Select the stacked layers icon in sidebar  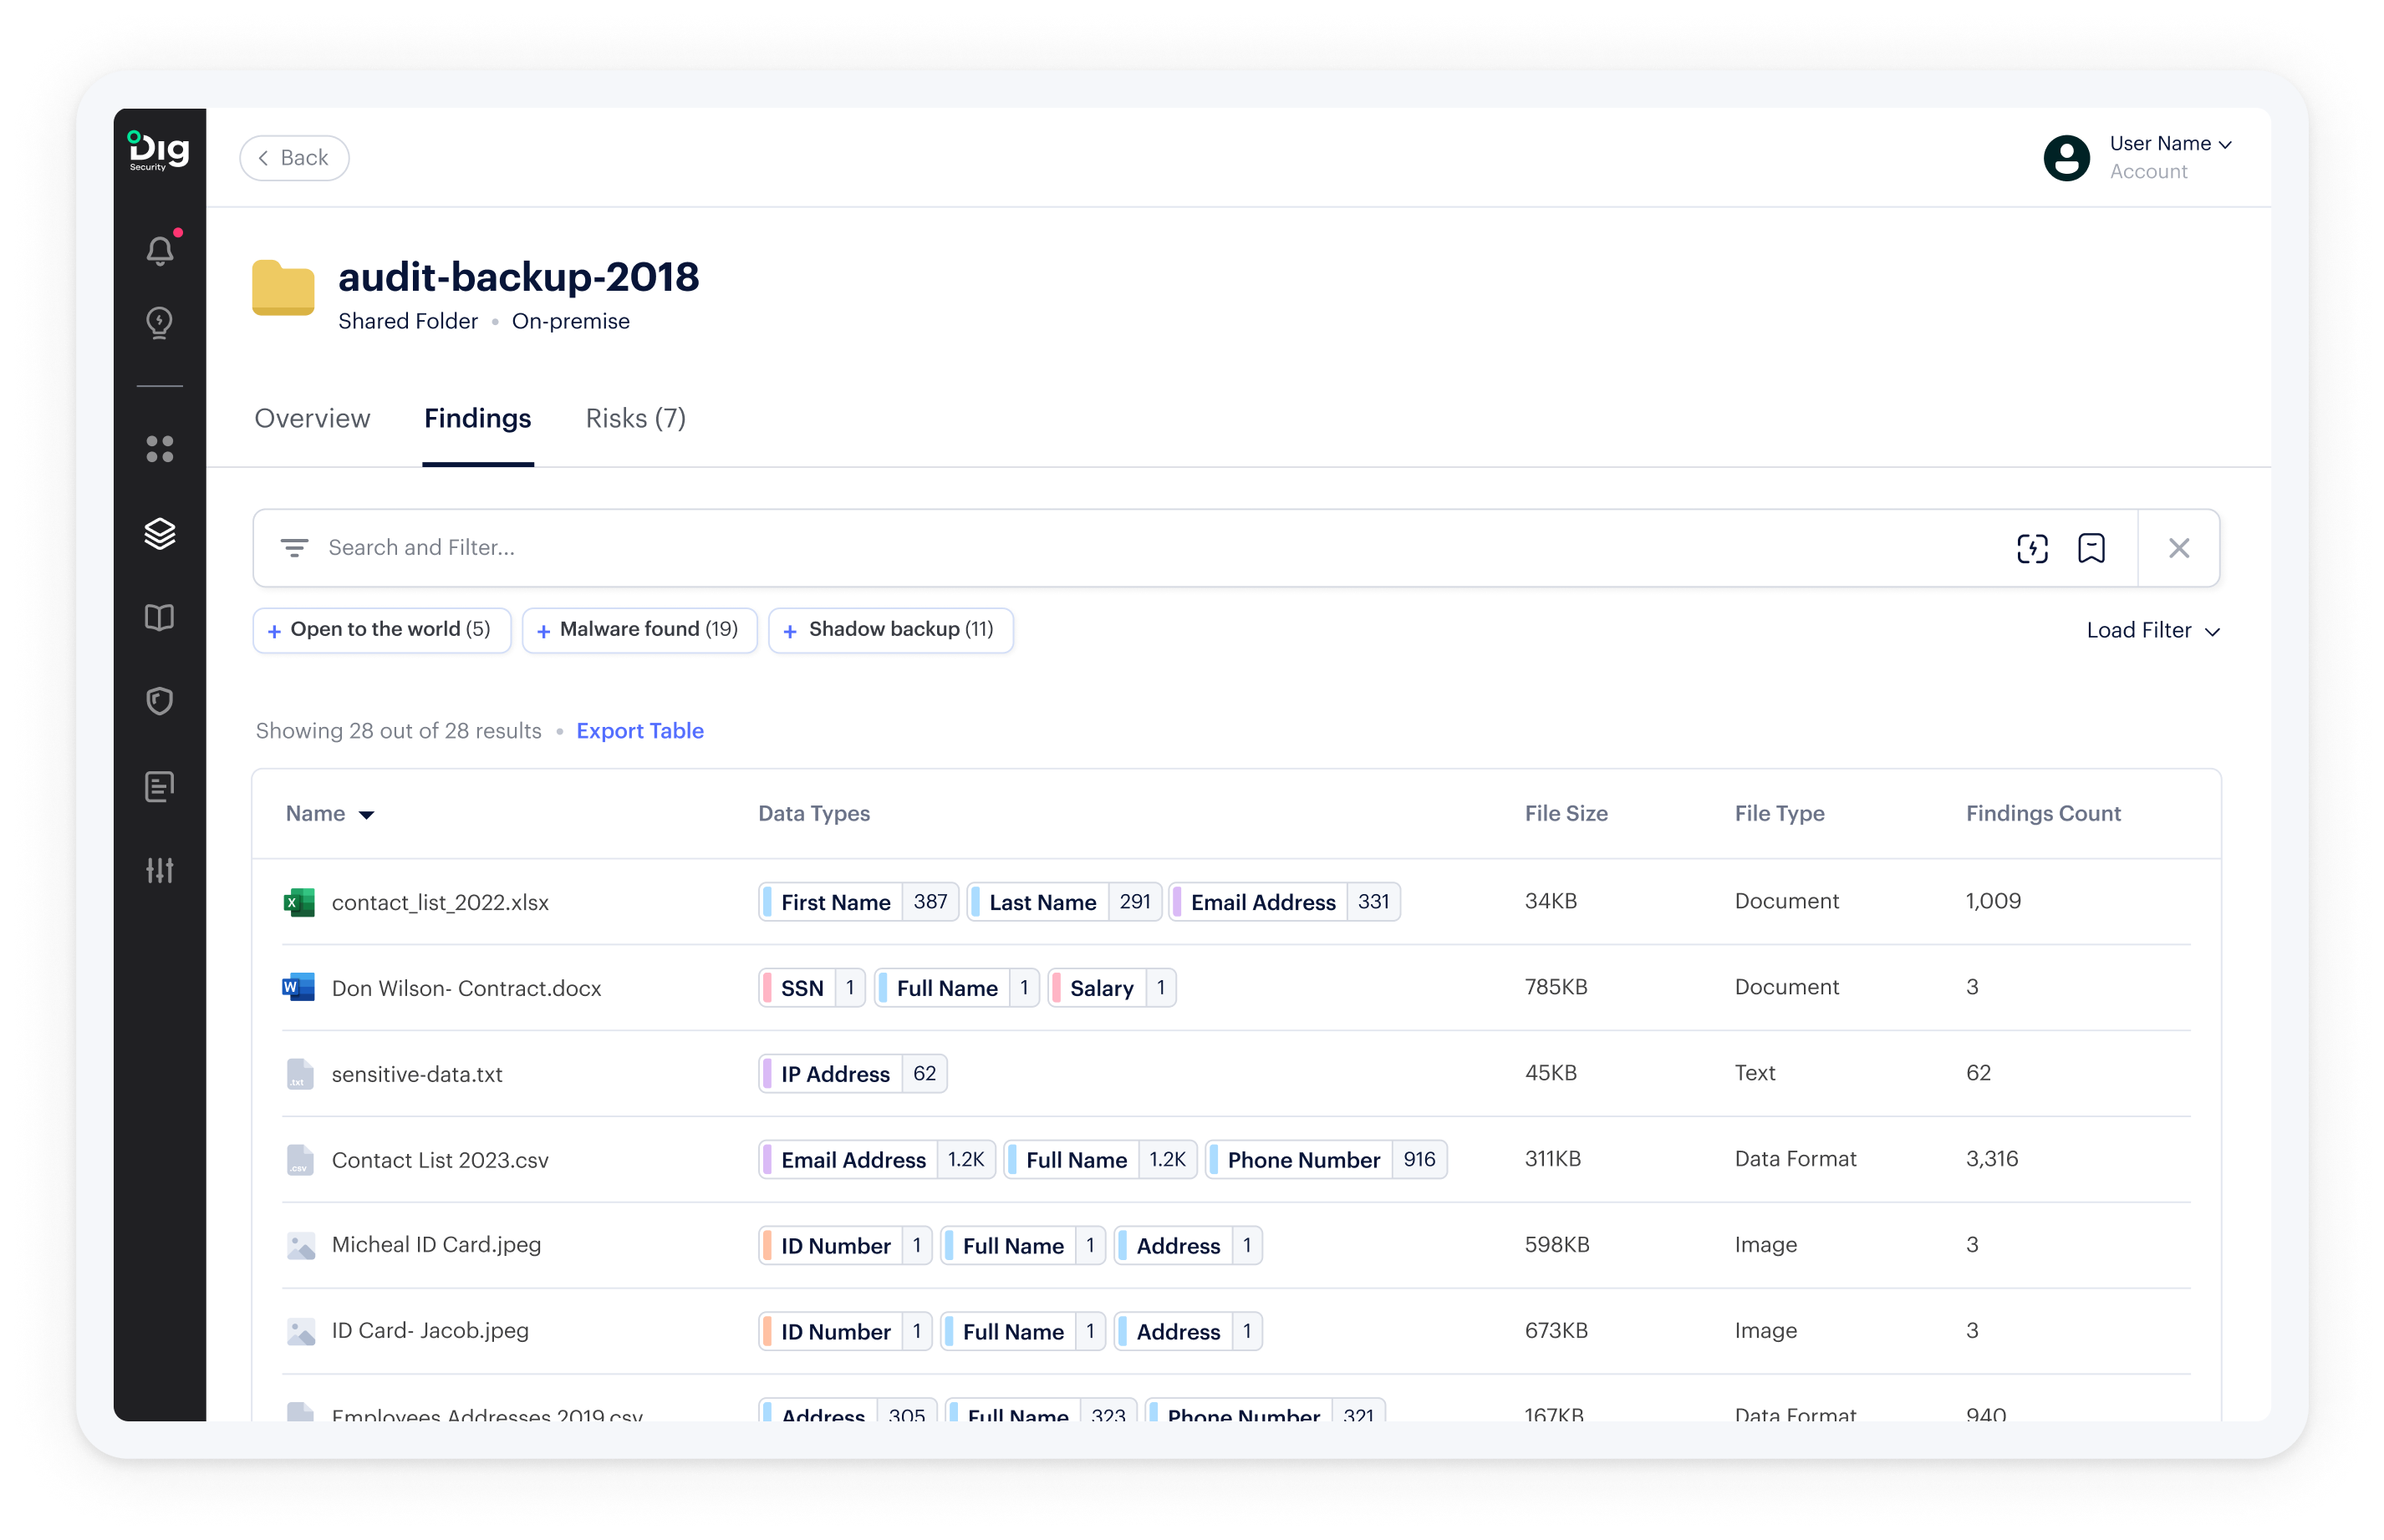(160, 534)
